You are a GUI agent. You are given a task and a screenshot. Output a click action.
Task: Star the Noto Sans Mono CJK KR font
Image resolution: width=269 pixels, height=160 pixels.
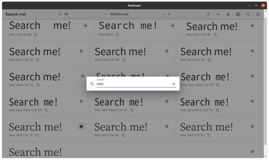pos(81,101)
